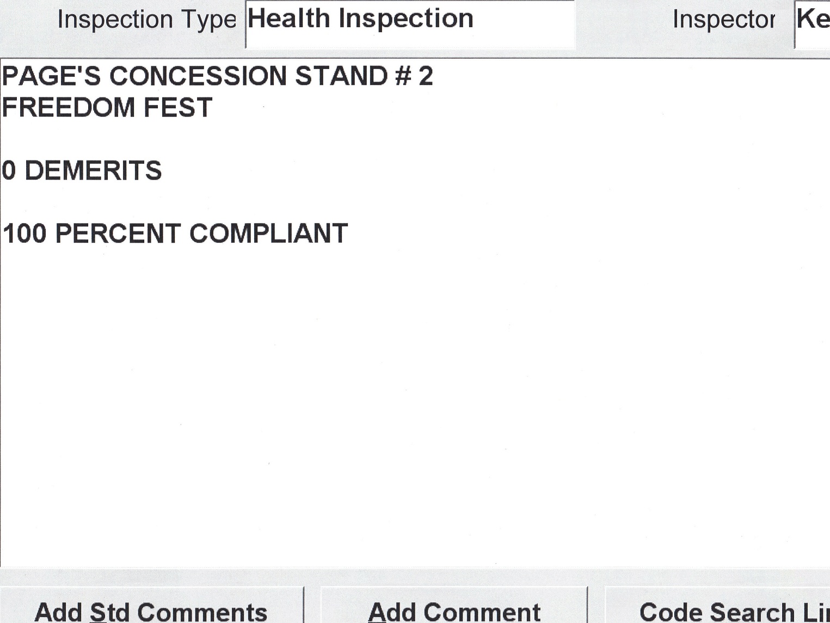Click the empty area of the comments box
The image size is (830, 623).
point(414,392)
